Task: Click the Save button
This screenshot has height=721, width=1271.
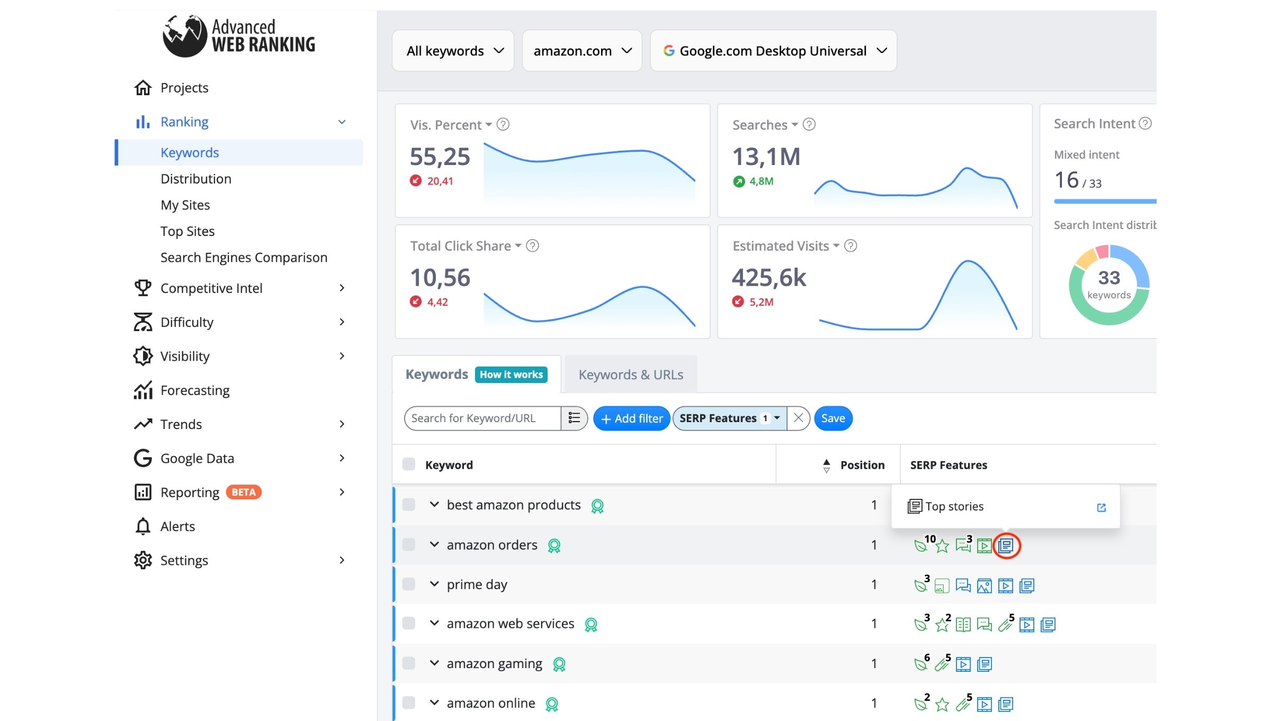Action: pos(833,418)
